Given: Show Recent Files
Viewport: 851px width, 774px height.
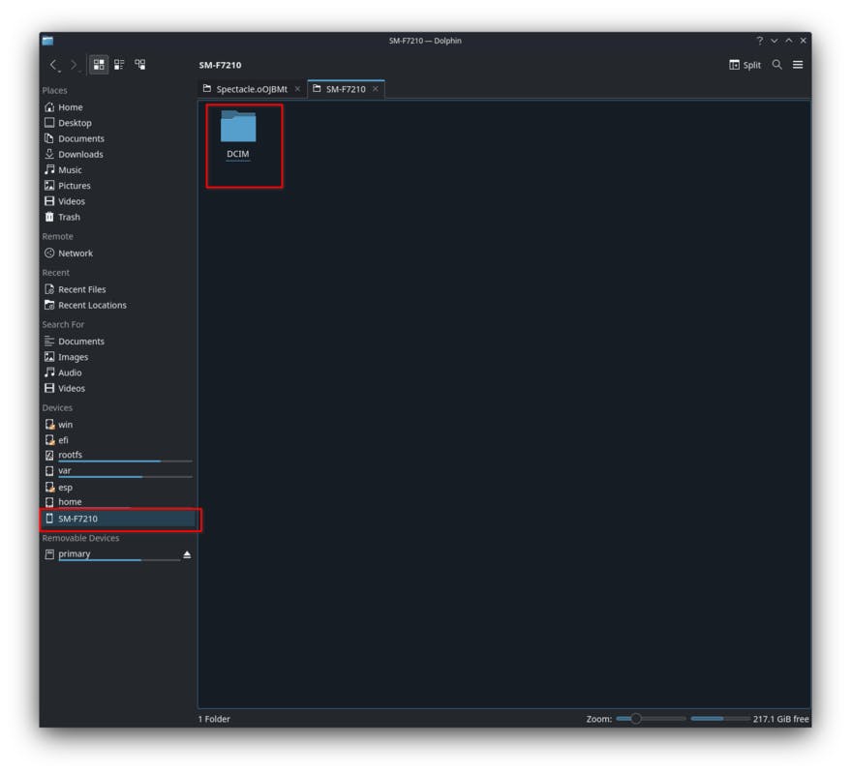Looking at the screenshot, I should pos(117,289).
